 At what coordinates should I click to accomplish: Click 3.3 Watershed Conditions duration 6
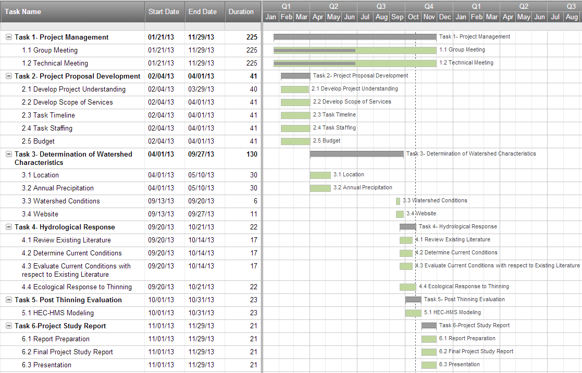click(x=255, y=201)
